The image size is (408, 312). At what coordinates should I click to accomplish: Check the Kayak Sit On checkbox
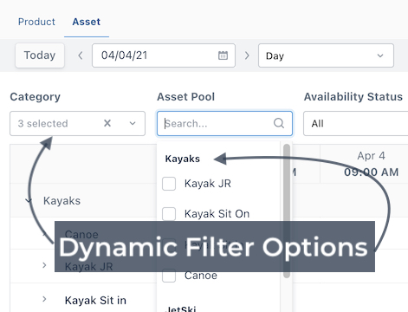[169, 214]
